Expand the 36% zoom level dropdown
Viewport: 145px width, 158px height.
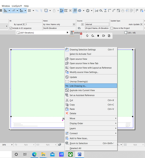[x=12, y=145]
